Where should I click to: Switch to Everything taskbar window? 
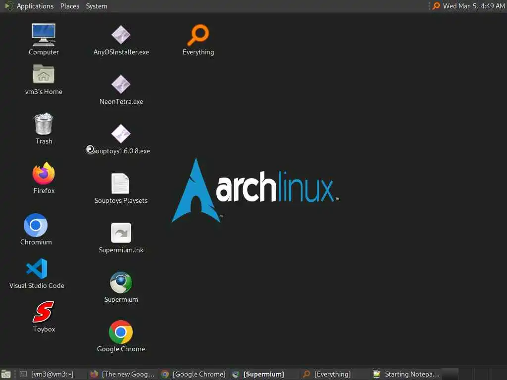pyautogui.click(x=335, y=374)
